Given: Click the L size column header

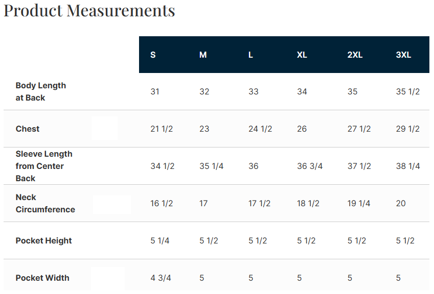Looking at the screenshot, I should pos(250,55).
